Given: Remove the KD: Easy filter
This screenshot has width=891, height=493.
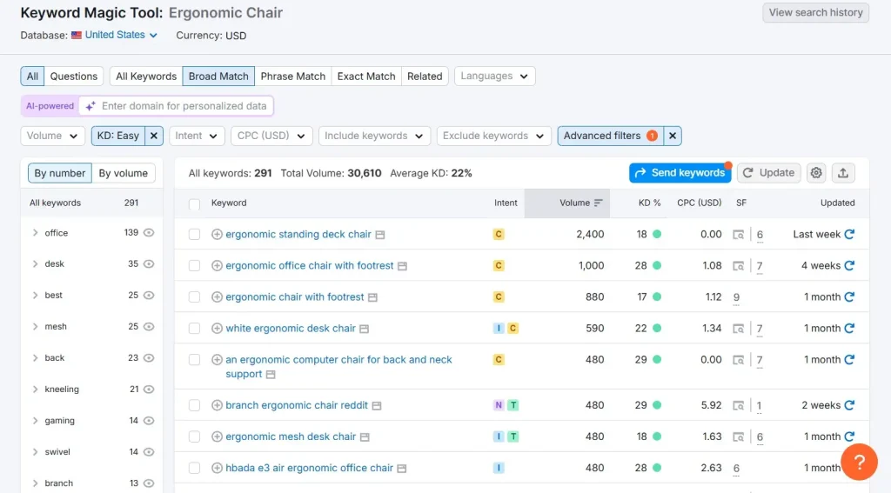Looking at the screenshot, I should (153, 136).
